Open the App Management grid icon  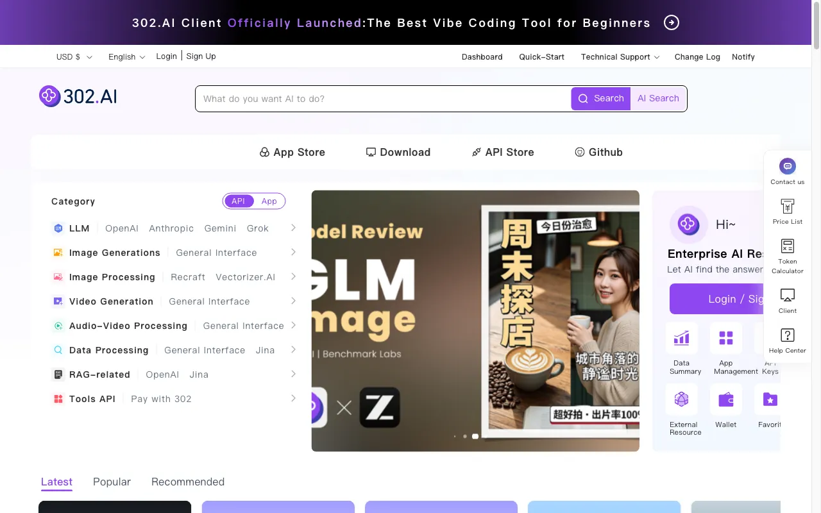pos(726,338)
